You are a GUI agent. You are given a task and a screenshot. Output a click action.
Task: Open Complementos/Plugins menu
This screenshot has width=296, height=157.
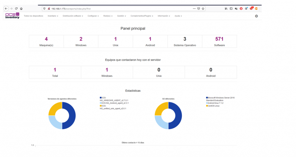click(142, 16)
